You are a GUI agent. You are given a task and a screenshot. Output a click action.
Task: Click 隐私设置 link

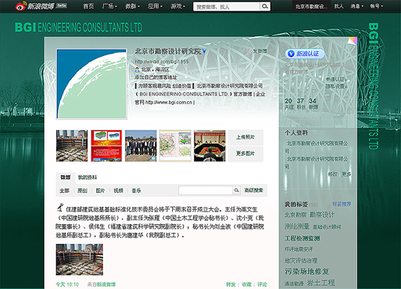336,87
